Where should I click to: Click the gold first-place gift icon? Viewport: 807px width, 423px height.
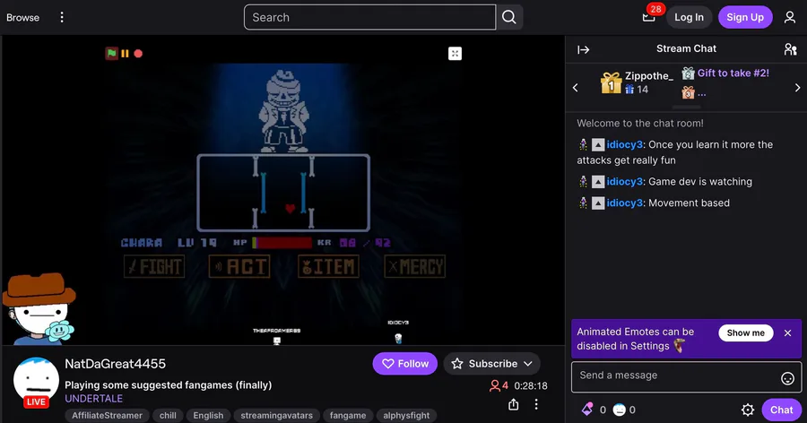[x=611, y=82]
